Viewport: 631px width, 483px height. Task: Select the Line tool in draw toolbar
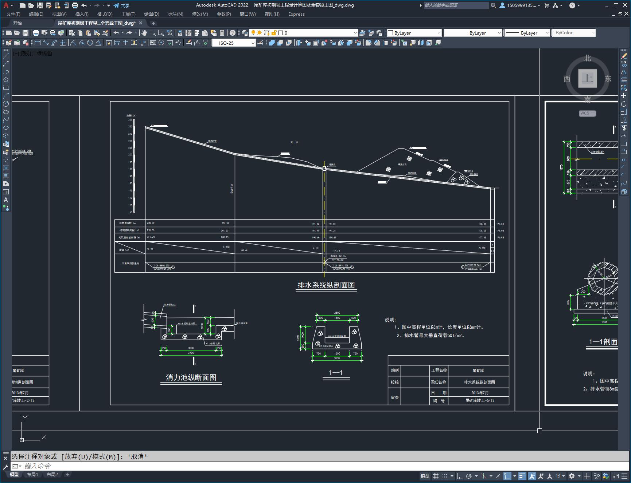point(6,56)
